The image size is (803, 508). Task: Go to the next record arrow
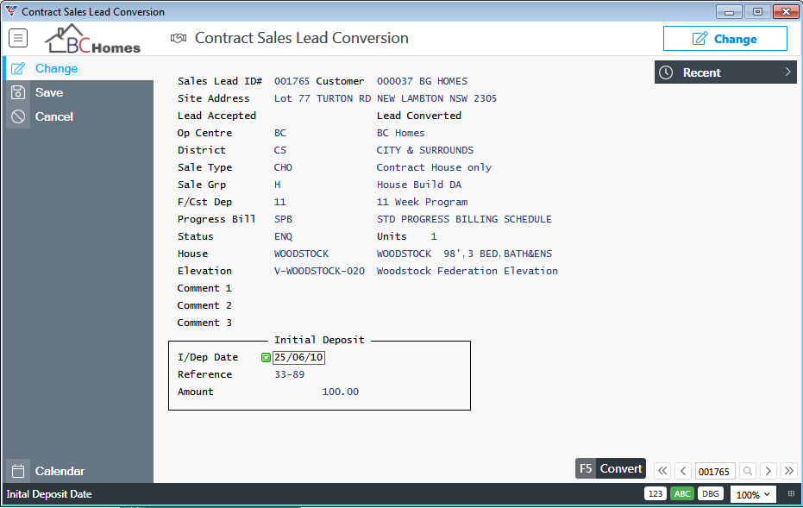coord(768,471)
